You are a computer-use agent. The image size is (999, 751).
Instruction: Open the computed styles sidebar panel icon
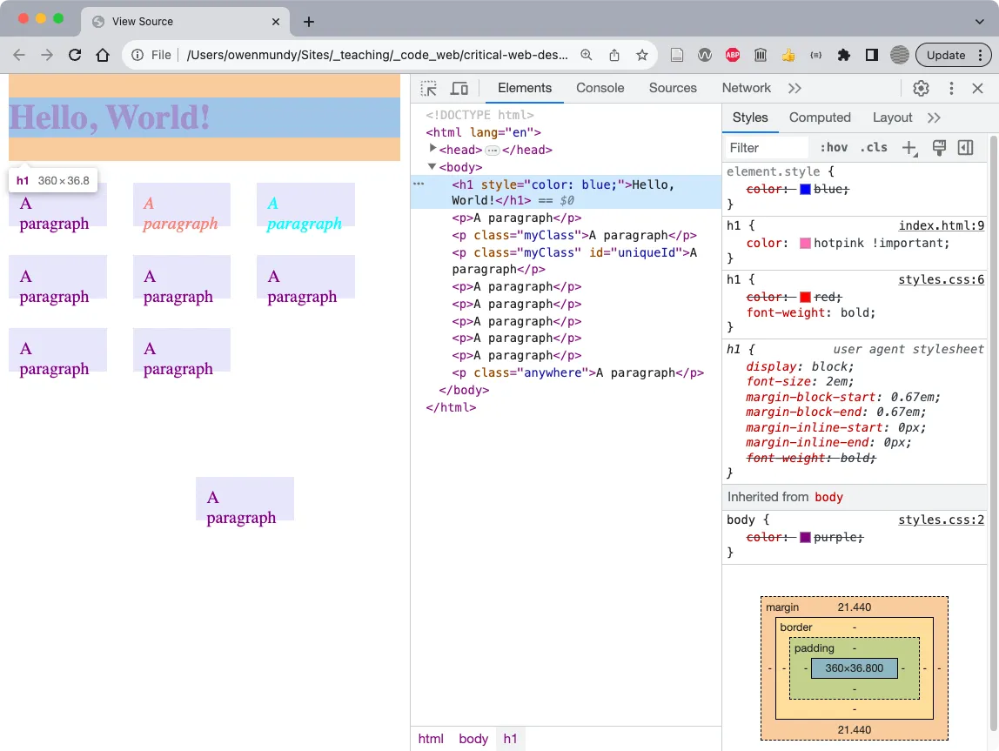966,148
